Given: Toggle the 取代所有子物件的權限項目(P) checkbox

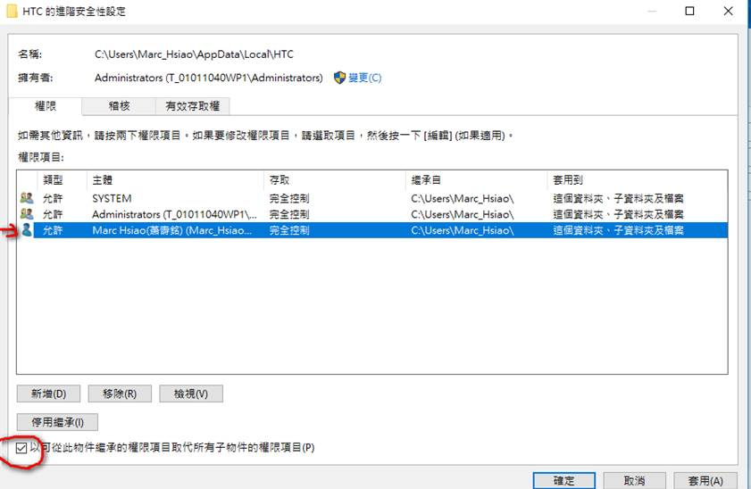Looking at the screenshot, I should [x=21, y=448].
